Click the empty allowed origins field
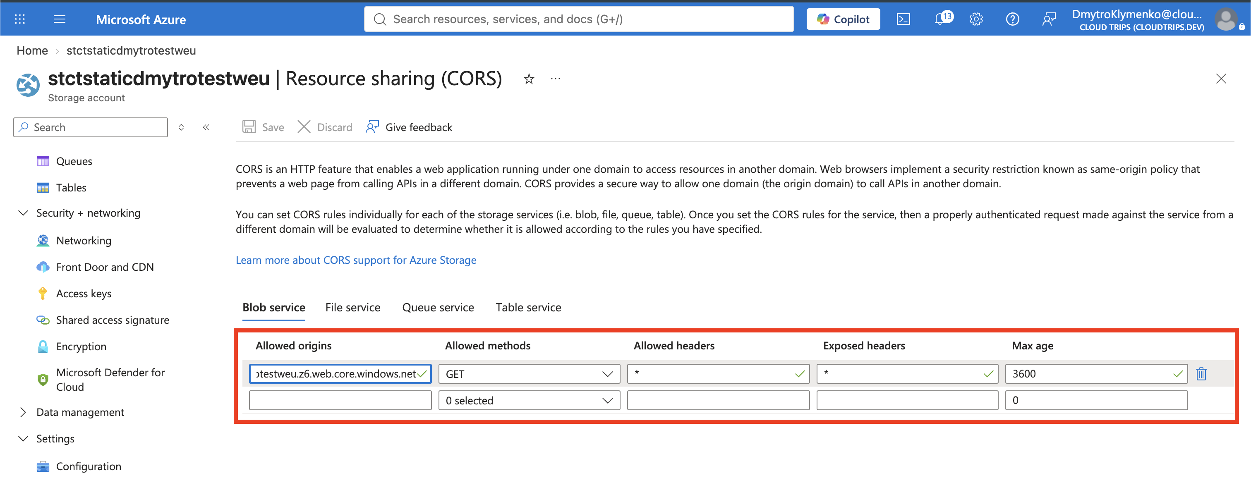This screenshot has width=1251, height=478. pos(340,401)
